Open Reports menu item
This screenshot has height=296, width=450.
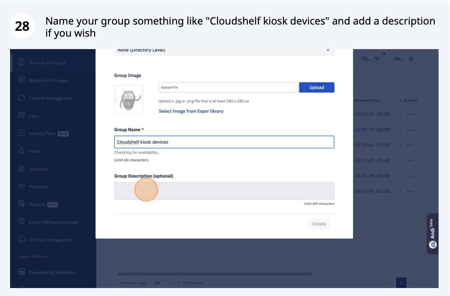coord(37,204)
